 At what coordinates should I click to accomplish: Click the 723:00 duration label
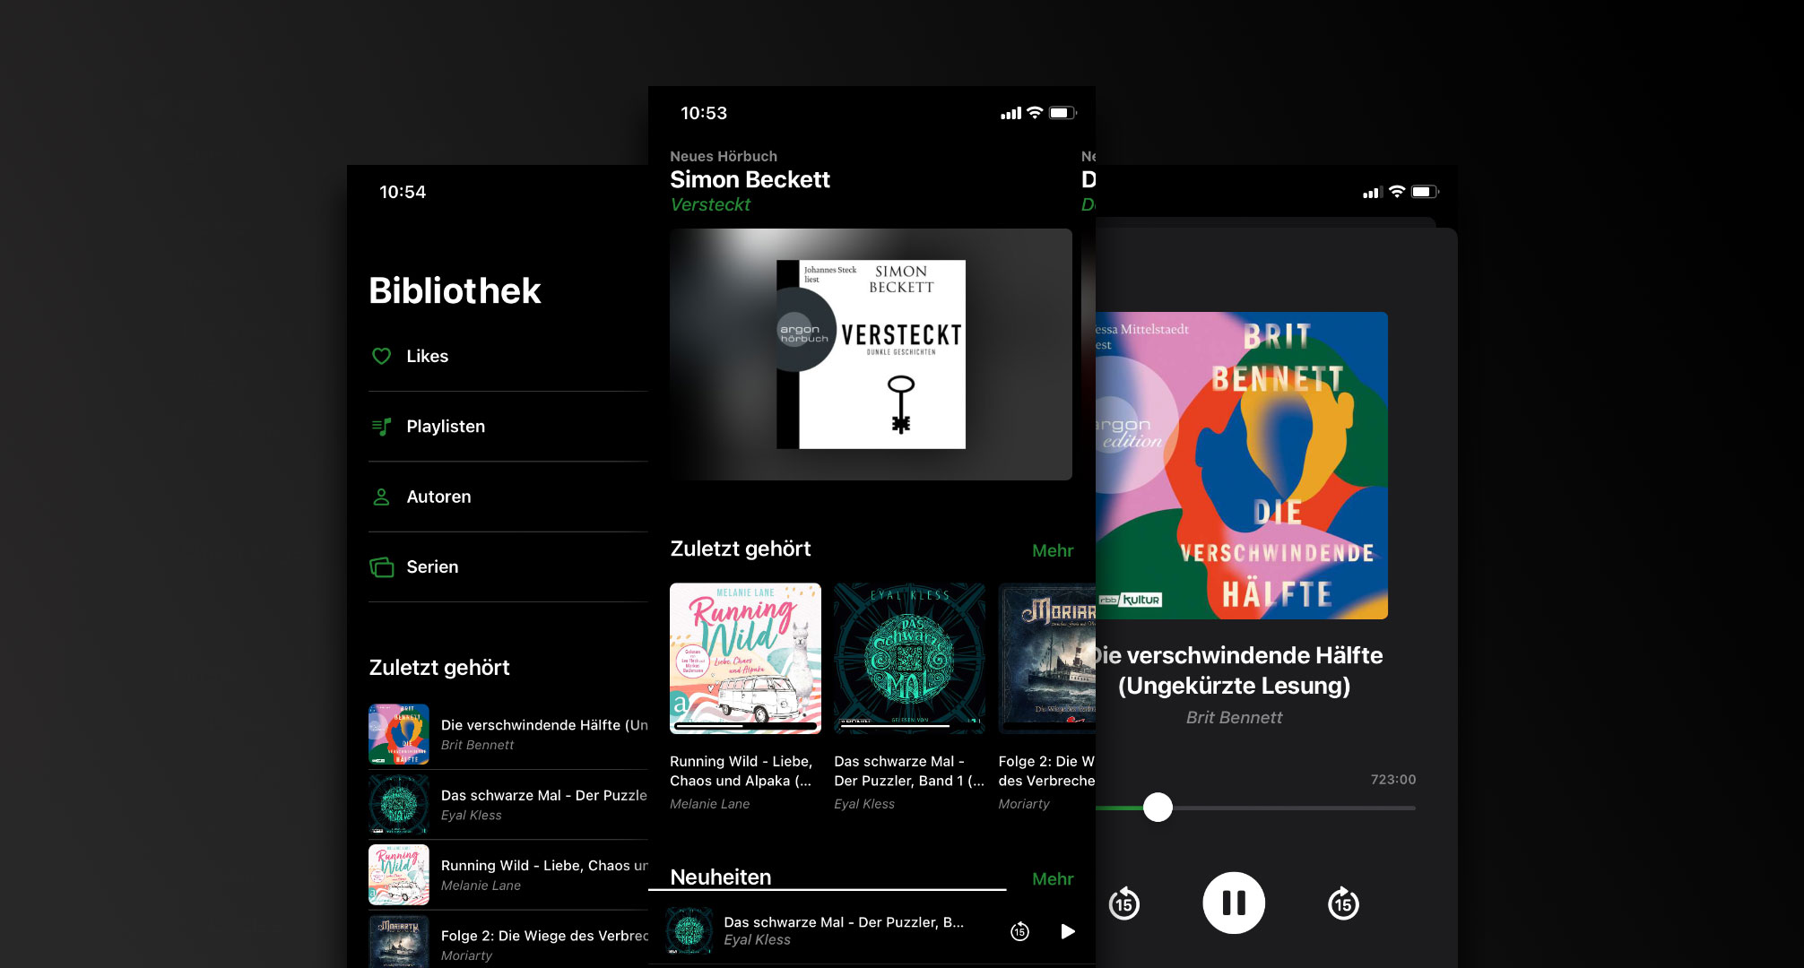point(1393,780)
